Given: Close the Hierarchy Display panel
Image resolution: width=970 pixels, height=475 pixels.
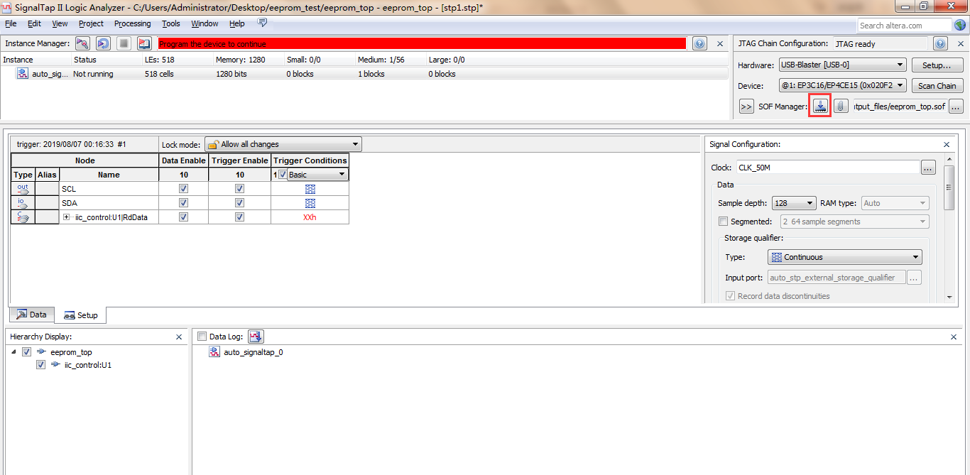Looking at the screenshot, I should (179, 337).
